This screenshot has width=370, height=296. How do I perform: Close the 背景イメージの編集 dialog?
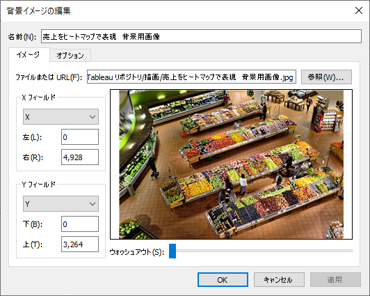[359, 10]
